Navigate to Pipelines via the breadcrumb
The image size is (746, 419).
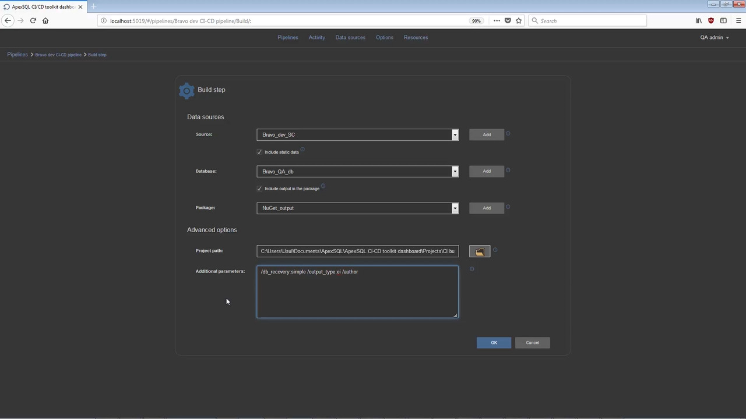pyautogui.click(x=17, y=54)
